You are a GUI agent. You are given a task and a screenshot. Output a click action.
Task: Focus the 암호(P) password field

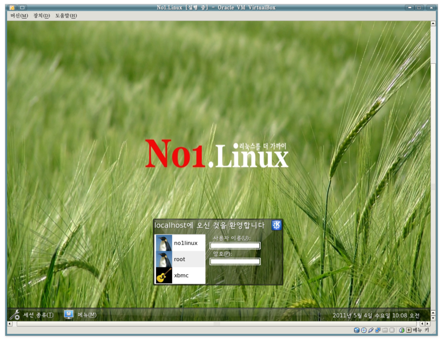point(235,262)
